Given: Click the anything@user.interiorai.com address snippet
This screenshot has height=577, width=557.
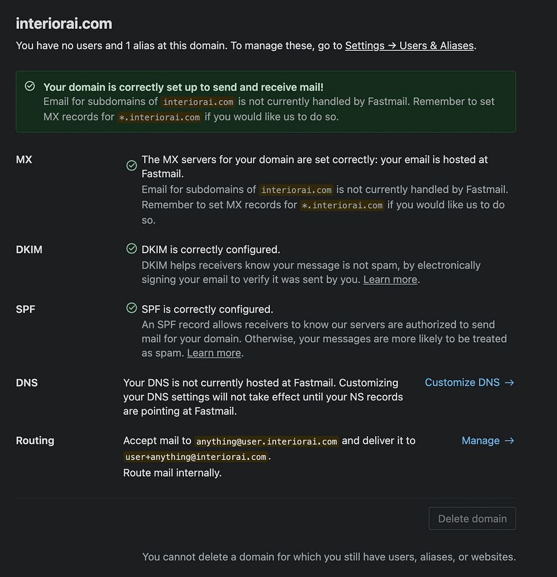Looking at the screenshot, I should [x=266, y=441].
